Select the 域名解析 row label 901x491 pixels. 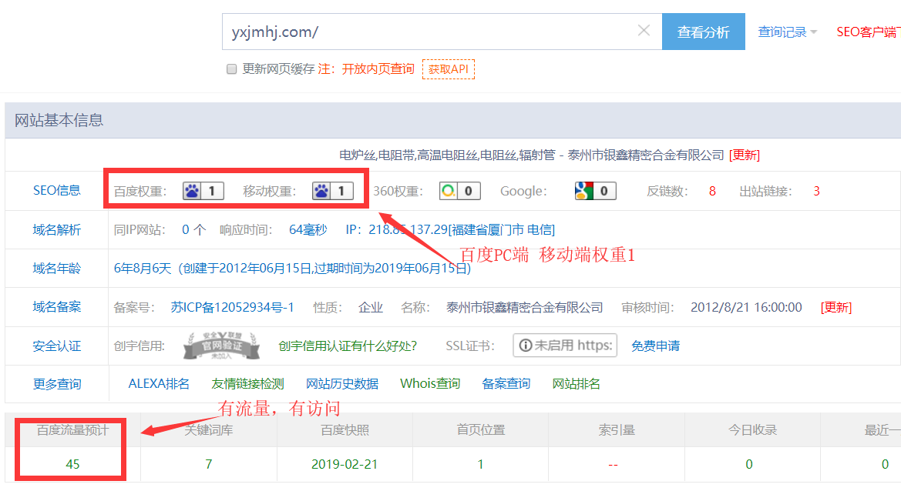[x=56, y=230]
